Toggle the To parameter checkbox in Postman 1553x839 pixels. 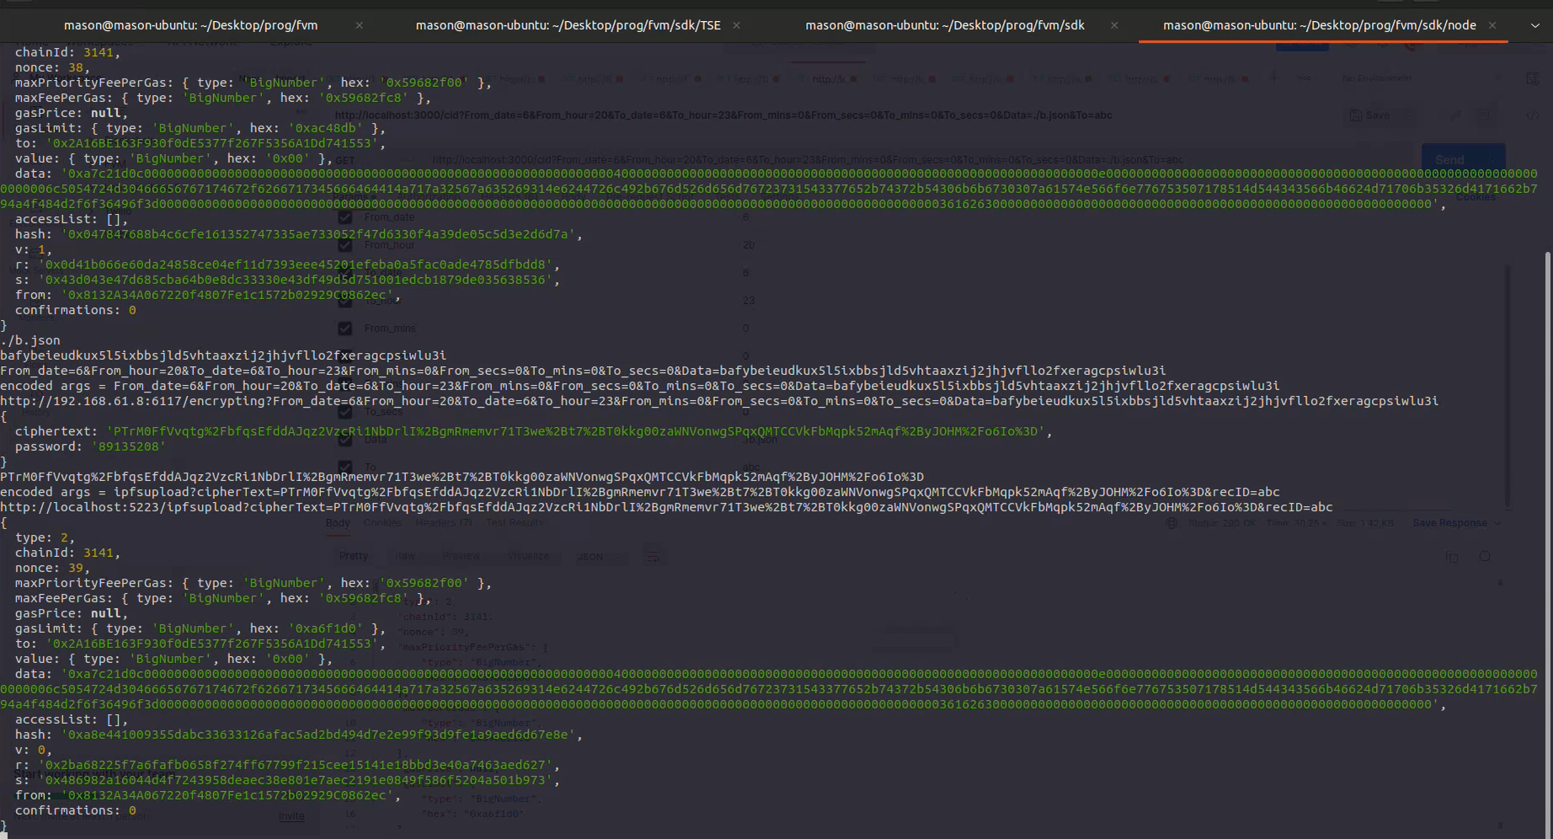344,467
